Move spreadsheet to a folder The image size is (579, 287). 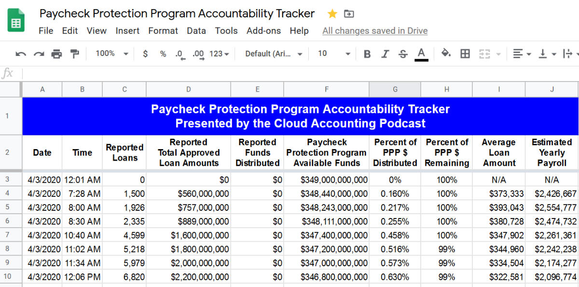click(348, 14)
